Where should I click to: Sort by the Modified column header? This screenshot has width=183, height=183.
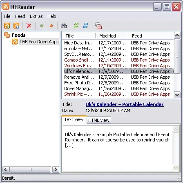[x=112, y=36]
